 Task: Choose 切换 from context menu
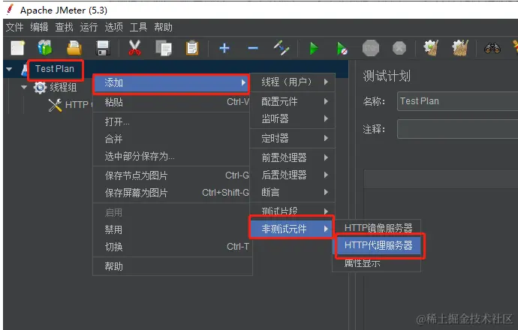[x=172, y=247]
